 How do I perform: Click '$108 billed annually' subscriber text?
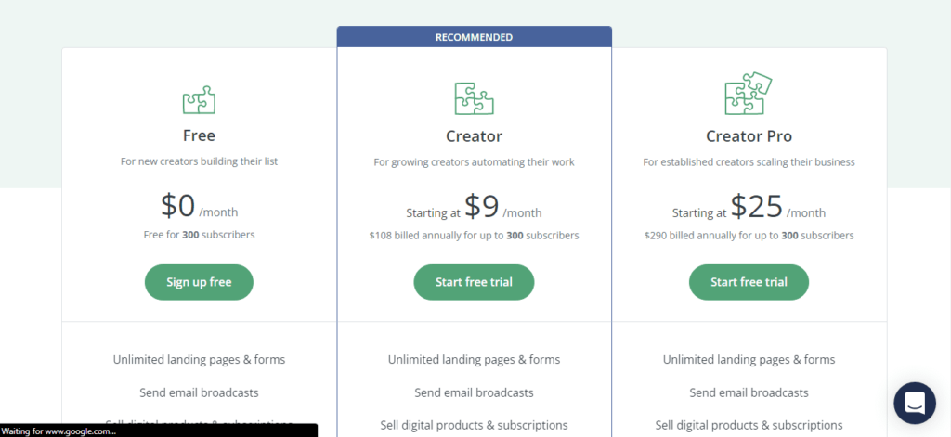point(474,235)
